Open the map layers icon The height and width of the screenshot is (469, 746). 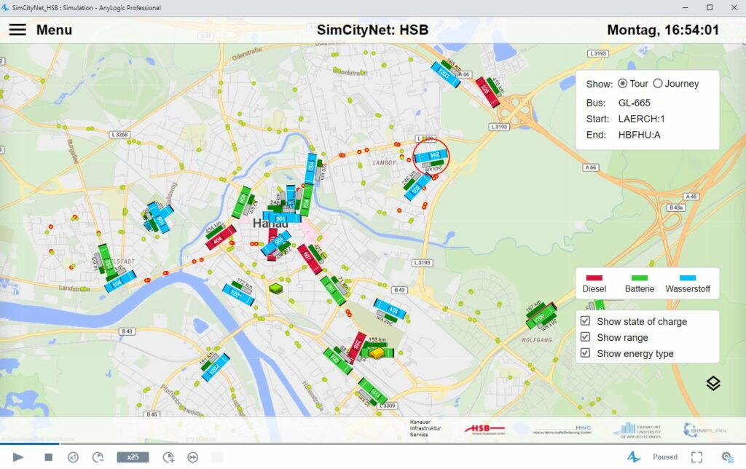tap(712, 383)
